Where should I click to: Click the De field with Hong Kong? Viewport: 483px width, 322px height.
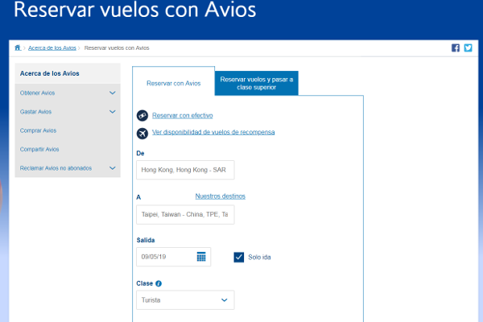pyautogui.click(x=185, y=170)
